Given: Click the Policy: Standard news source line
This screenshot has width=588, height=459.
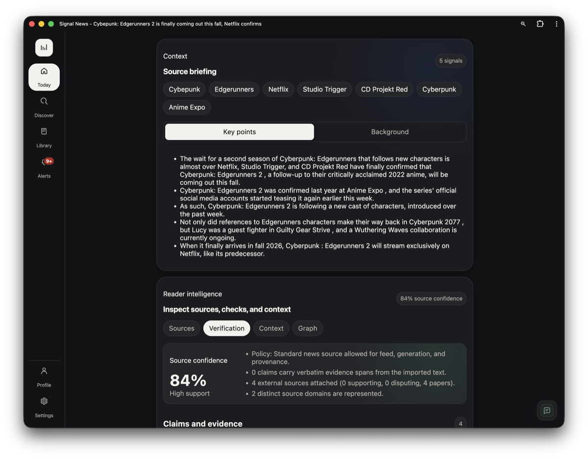Looking at the screenshot, I should pos(348,358).
